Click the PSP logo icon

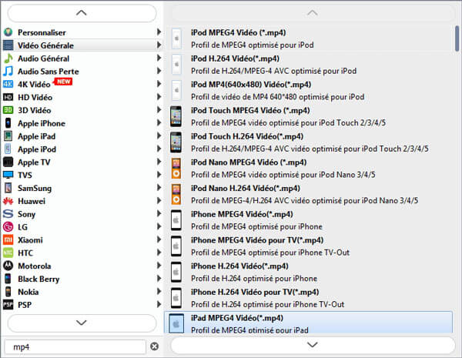click(8, 305)
